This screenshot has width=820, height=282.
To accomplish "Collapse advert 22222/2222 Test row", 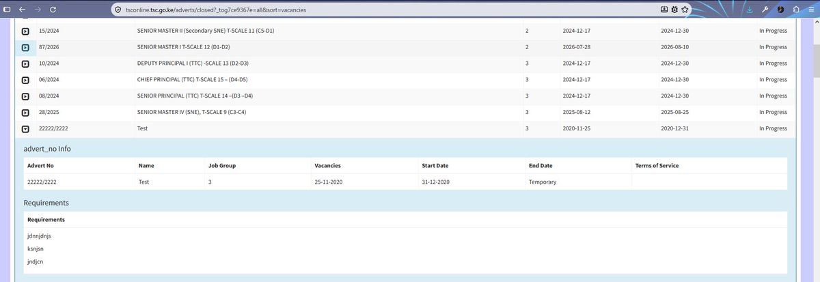I will point(25,128).
